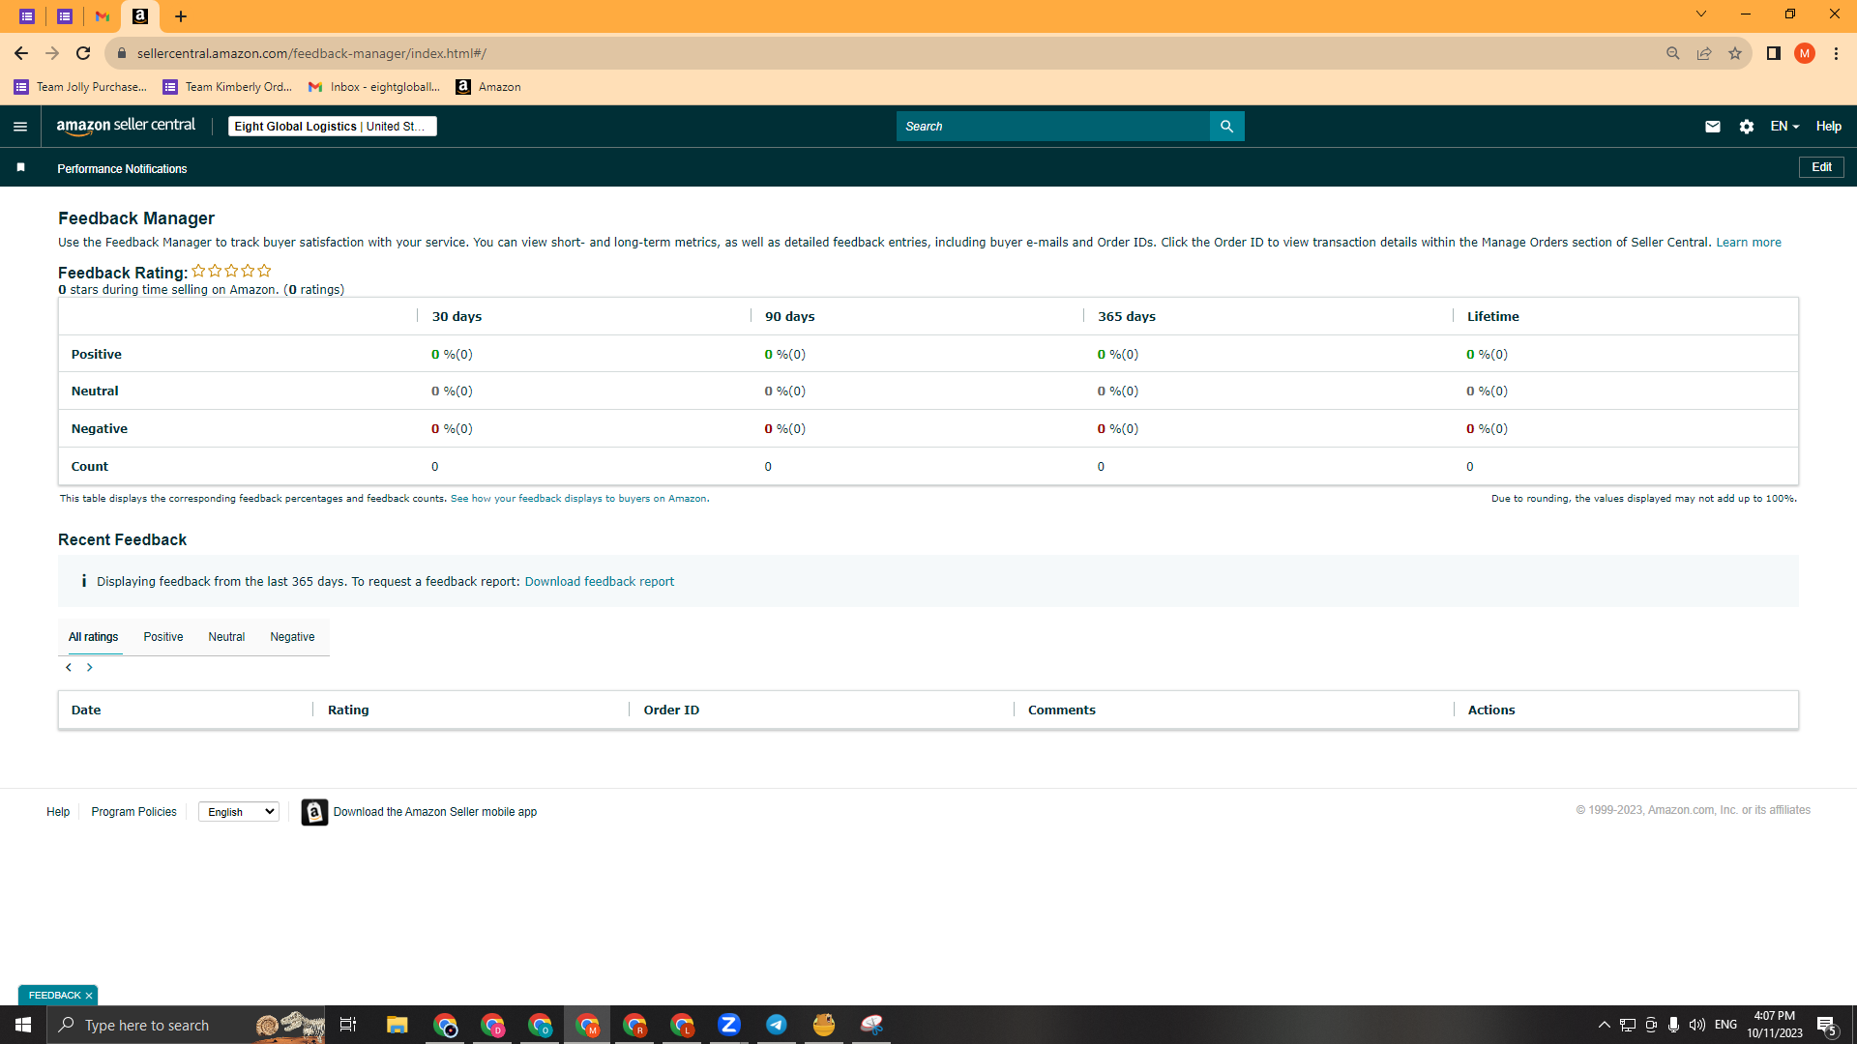Click the Feedback Rating stars
Image resolution: width=1857 pixels, height=1044 pixels.
point(231,272)
